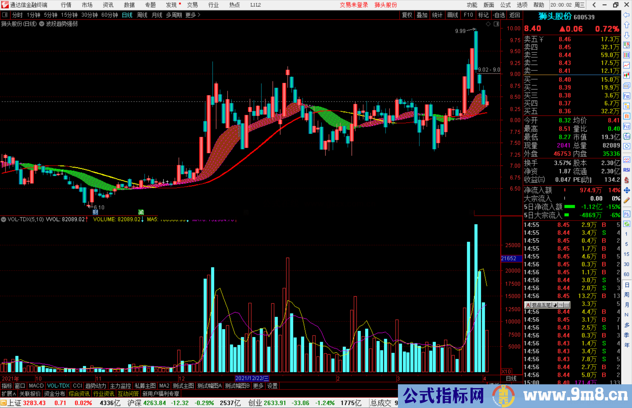Open the candlestick chart sidebar icon
The height and width of the screenshot is (408, 632).
[626, 75]
